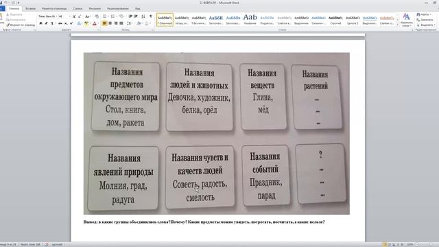
Task: Open the Paragraph dialog launcher
Action: [153, 30]
